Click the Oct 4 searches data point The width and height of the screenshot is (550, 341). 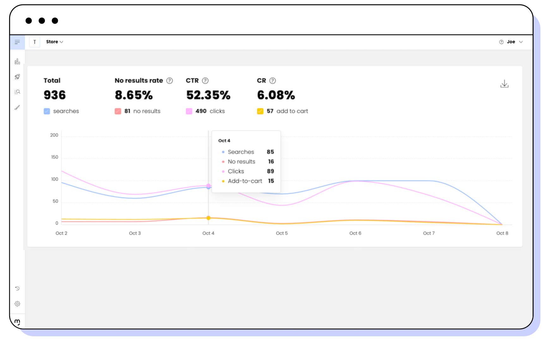208,188
